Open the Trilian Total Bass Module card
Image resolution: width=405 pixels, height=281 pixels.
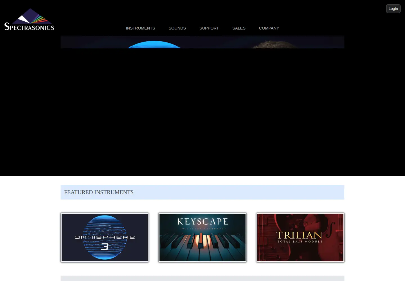pyautogui.click(x=300, y=237)
